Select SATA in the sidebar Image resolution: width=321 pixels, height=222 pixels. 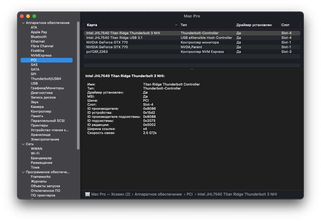click(35, 69)
